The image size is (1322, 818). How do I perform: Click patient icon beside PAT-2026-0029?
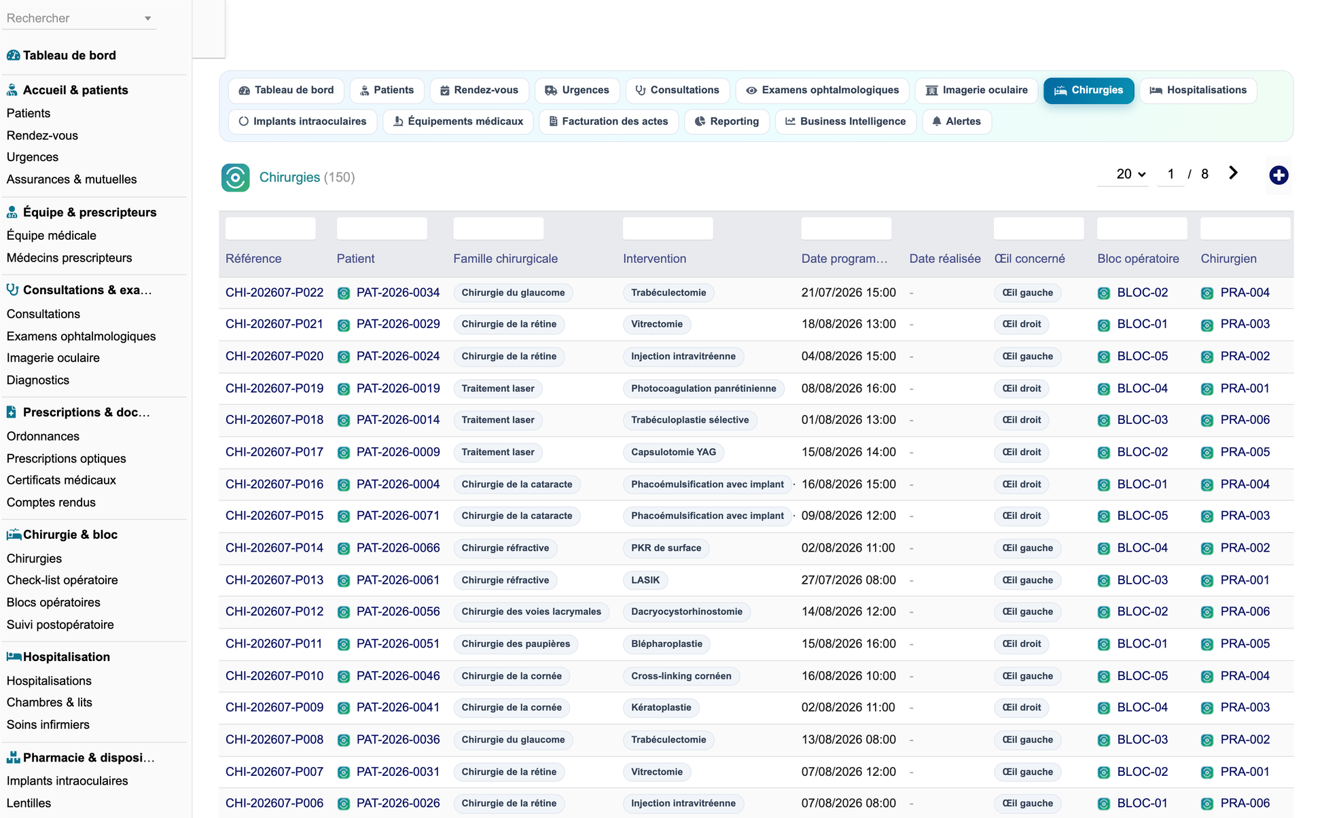344,325
